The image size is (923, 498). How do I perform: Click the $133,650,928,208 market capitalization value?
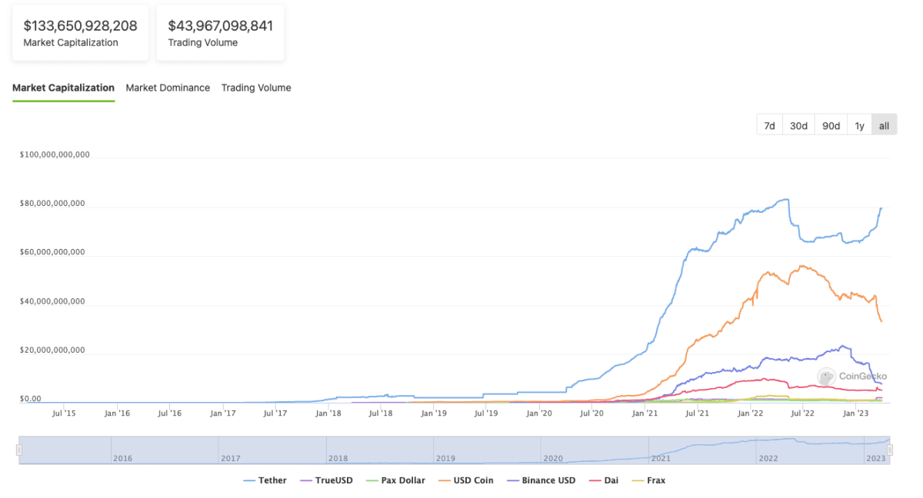(80, 25)
